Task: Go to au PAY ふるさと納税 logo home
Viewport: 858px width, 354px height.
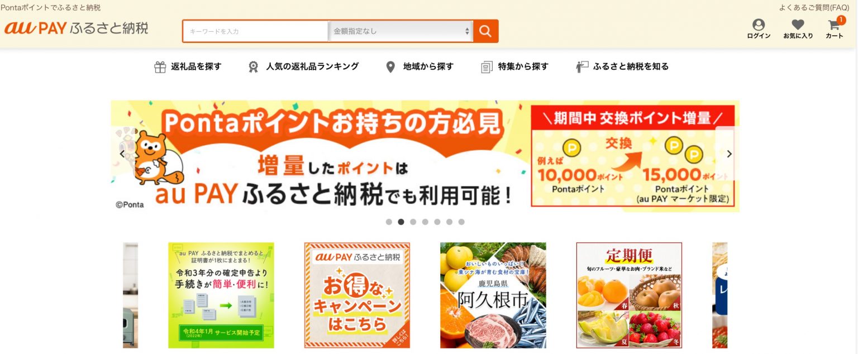Action: 77,28
